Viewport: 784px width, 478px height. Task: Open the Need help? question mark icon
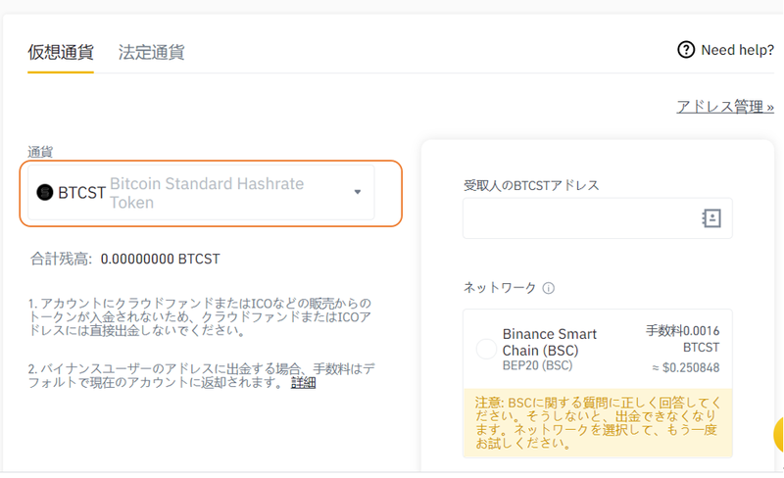pyautogui.click(x=686, y=50)
